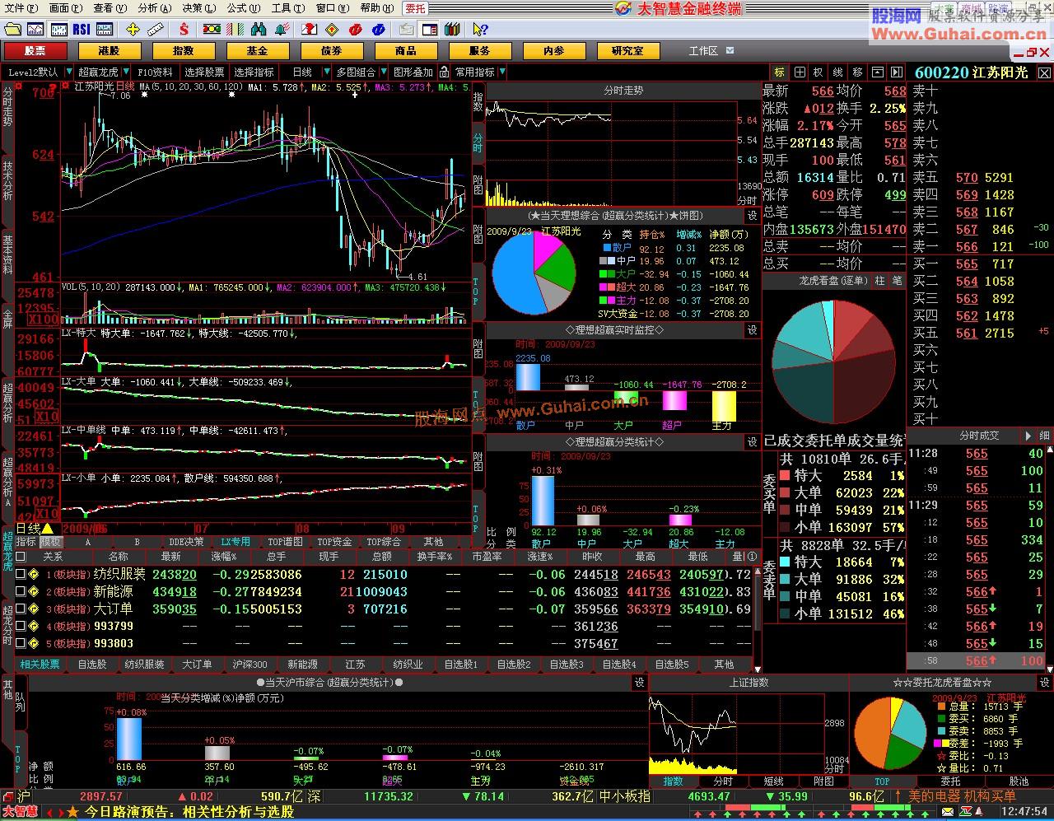Image resolution: width=1054 pixels, height=821 pixels.
Task: Click the window layout icon in toolbar
Action: pyautogui.click(x=429, y=30)
